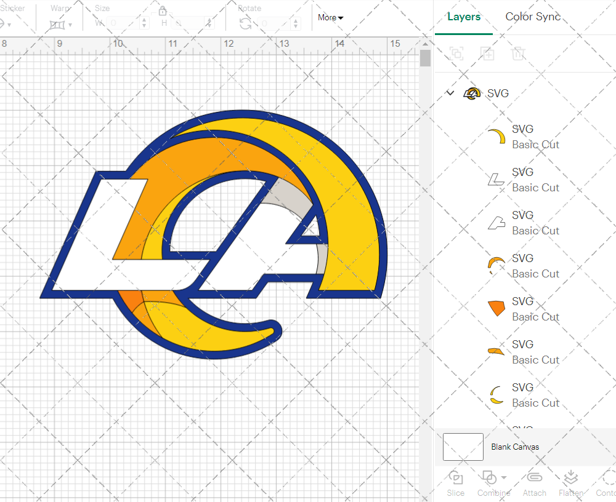The height and width of the screenshot is (502, 616).
Task: Select the SVG group LA logo thumbnail
Action: click(x=472, y=94)
